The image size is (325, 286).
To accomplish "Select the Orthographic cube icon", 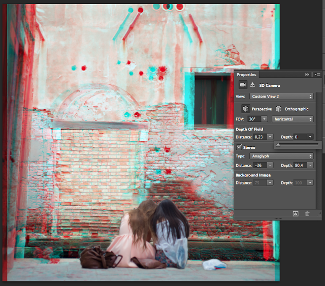I will [x=278, y=109].
